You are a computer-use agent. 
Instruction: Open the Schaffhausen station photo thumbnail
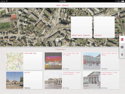(53, 80)
